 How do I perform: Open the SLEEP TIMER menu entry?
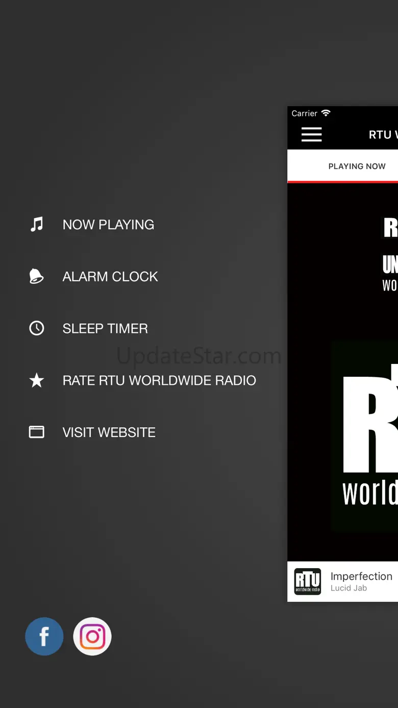(x=105, y=329)
